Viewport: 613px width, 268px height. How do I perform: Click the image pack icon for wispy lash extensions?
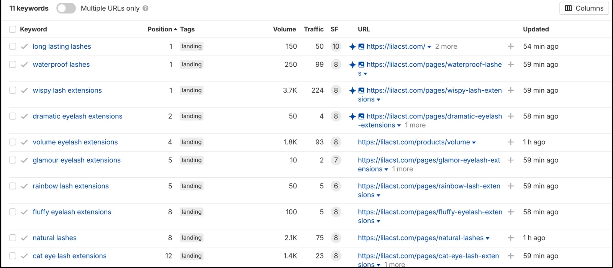[x=361, y=91]
